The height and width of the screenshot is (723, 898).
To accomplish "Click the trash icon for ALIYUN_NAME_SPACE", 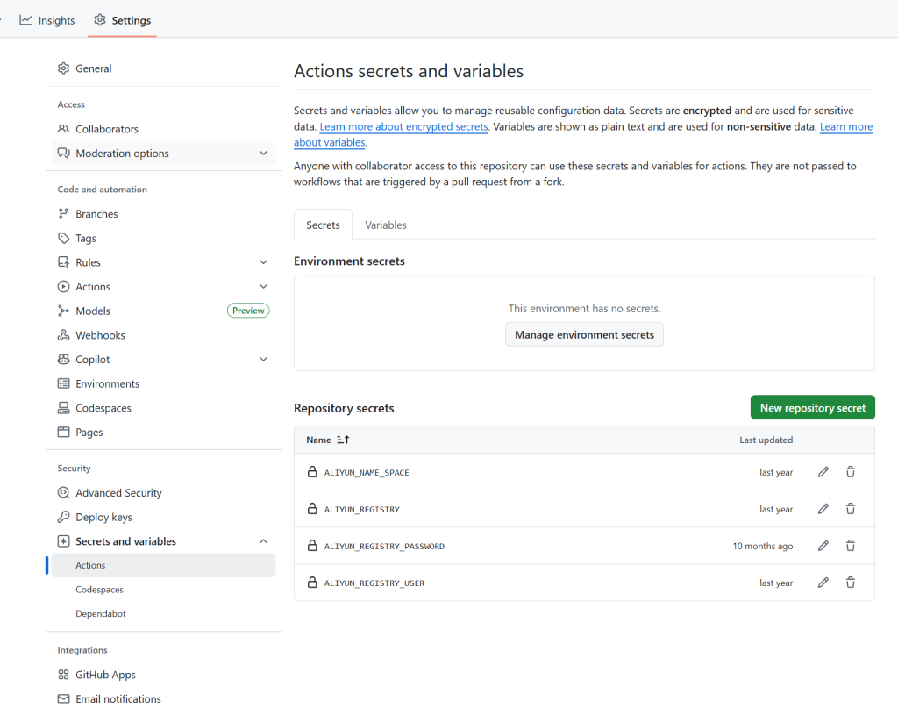I will [x=850, y=472].
